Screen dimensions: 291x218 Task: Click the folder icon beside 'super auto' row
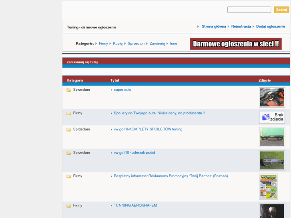tap(69, 90)
